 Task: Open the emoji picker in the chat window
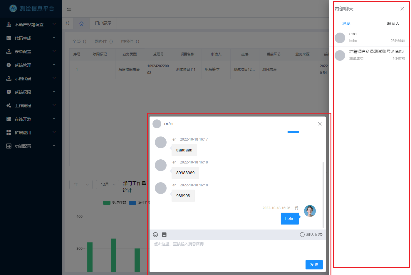tap(155, 234)
